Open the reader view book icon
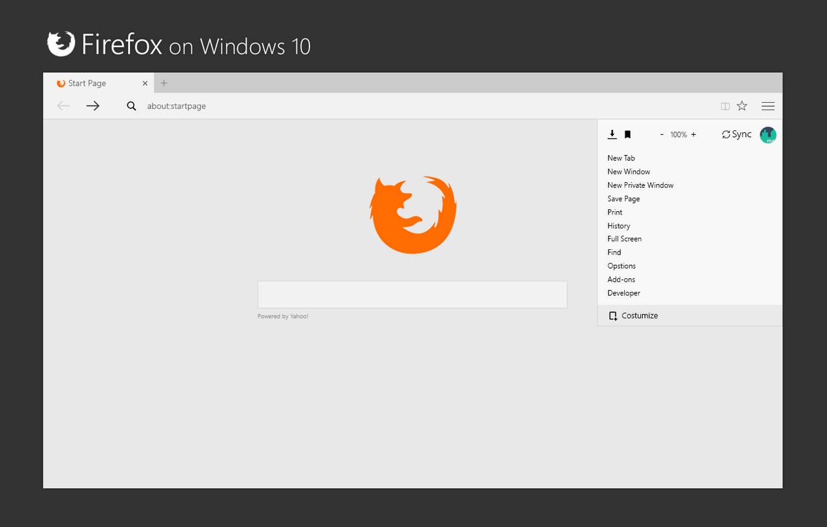The image size is (827, 527). [x=725, y=107]
